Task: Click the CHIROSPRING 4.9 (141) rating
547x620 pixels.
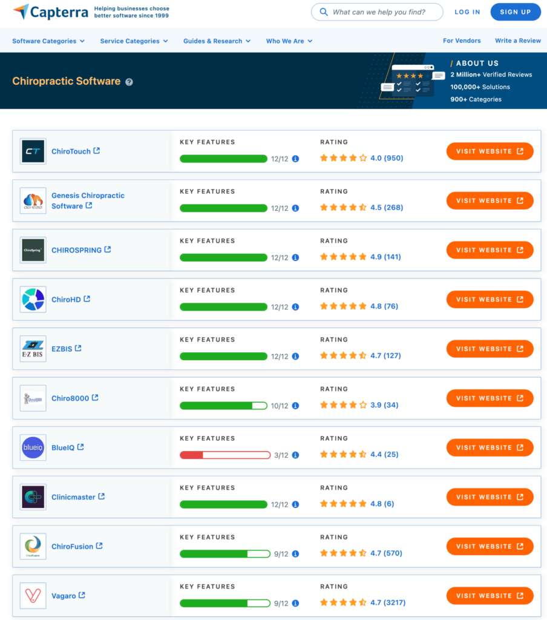Action: (361, 257)
